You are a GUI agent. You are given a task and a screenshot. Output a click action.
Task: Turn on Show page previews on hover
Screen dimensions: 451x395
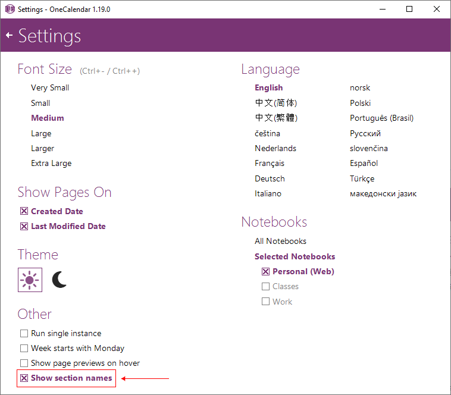click(x=24, y=363)
